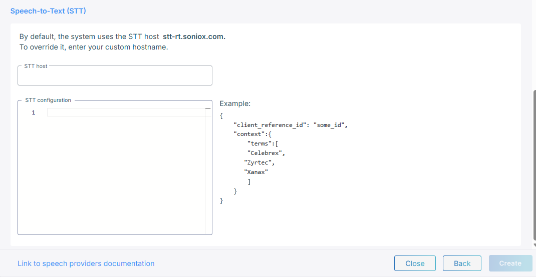This screenshot has width=536, height=277.
Task: Click "Zyrtec" in the example
Action: (x=259, y=162)
